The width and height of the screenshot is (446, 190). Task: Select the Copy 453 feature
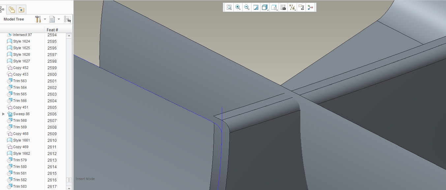coord(21,74)
